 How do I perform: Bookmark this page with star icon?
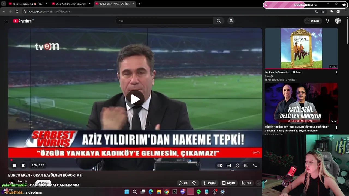coord(323,11)
